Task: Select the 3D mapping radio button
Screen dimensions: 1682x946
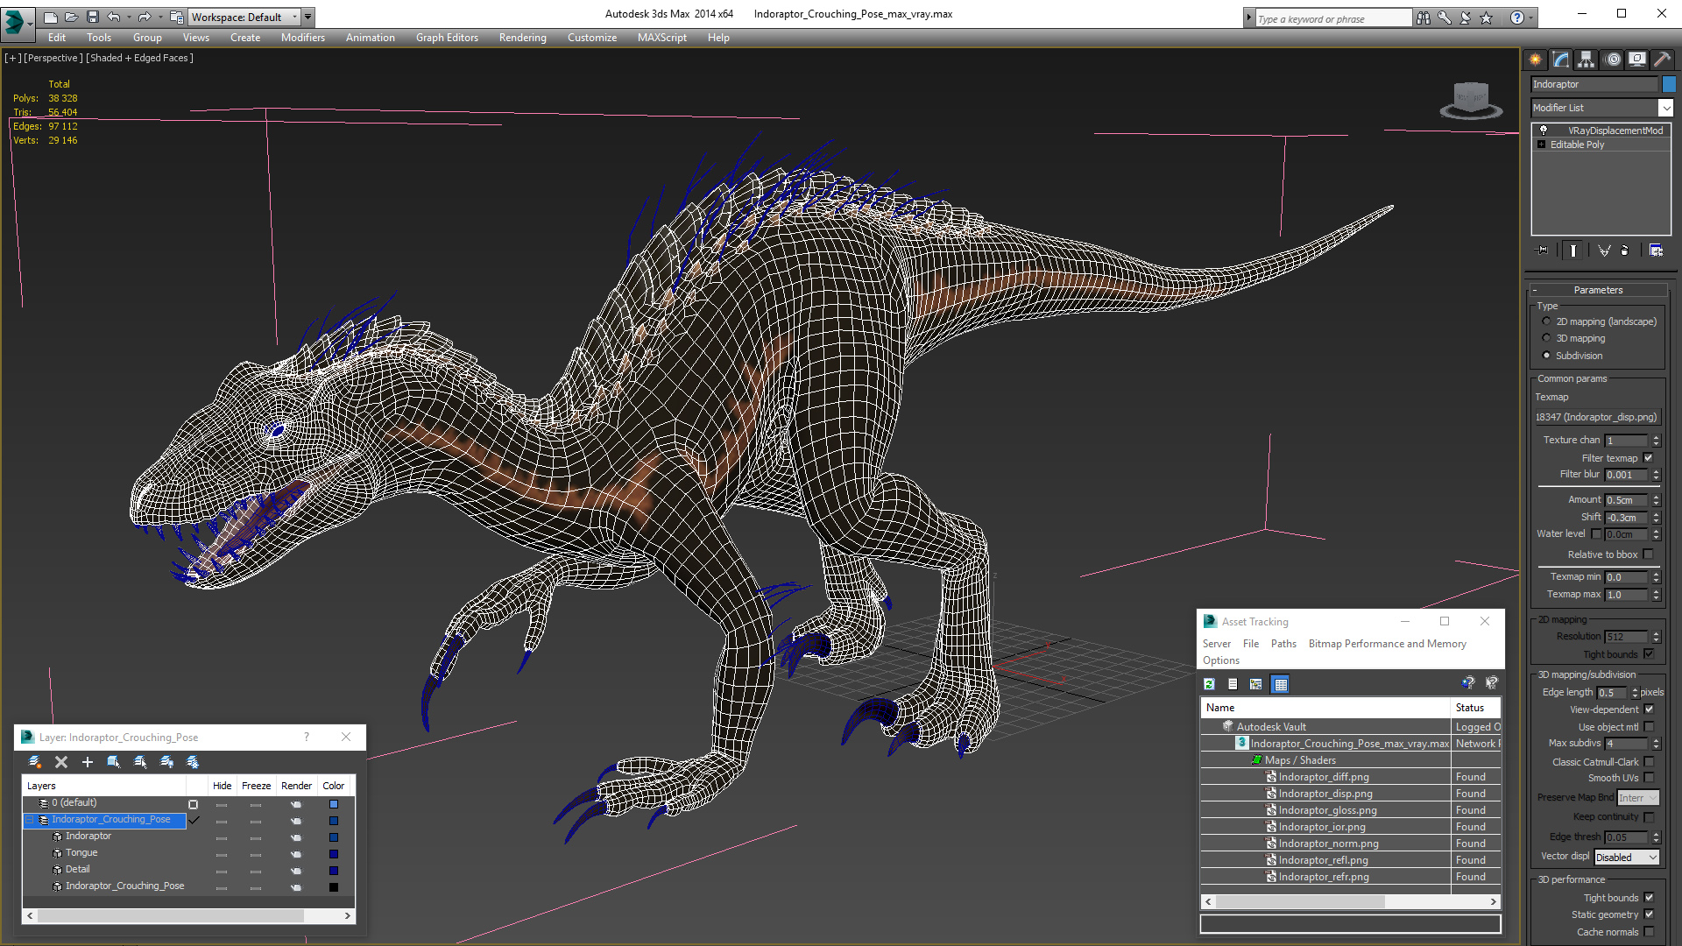Action: click(1546, 338)
